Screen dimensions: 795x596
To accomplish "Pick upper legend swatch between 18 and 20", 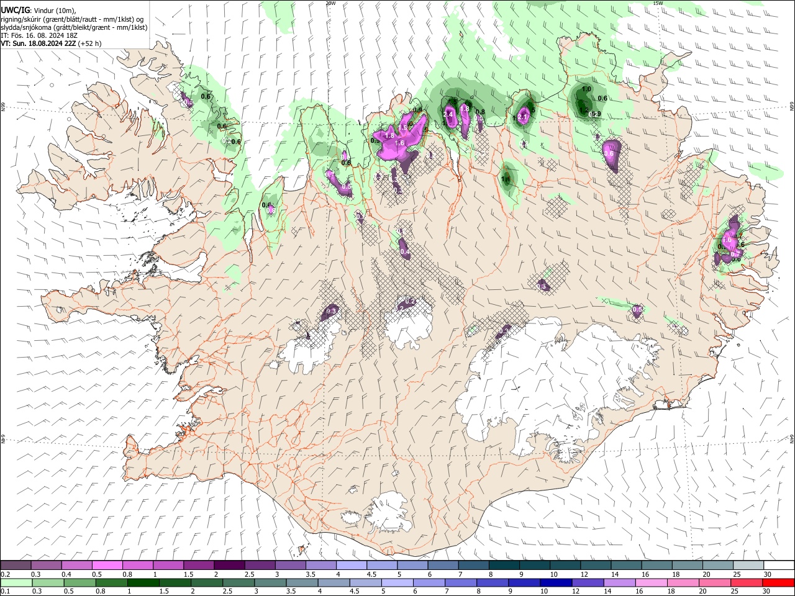I will pyautogui.click(x=687, y=565).
